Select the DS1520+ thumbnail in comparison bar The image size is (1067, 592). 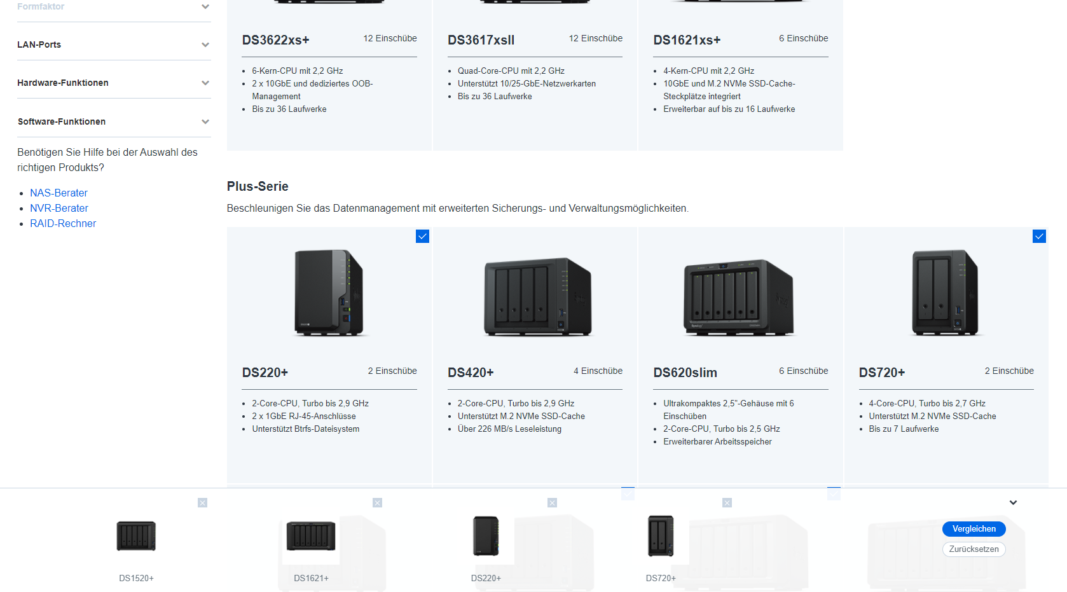(136, 535)
